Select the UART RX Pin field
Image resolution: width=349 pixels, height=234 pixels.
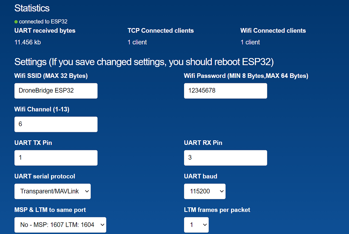[x=225, y=158]
